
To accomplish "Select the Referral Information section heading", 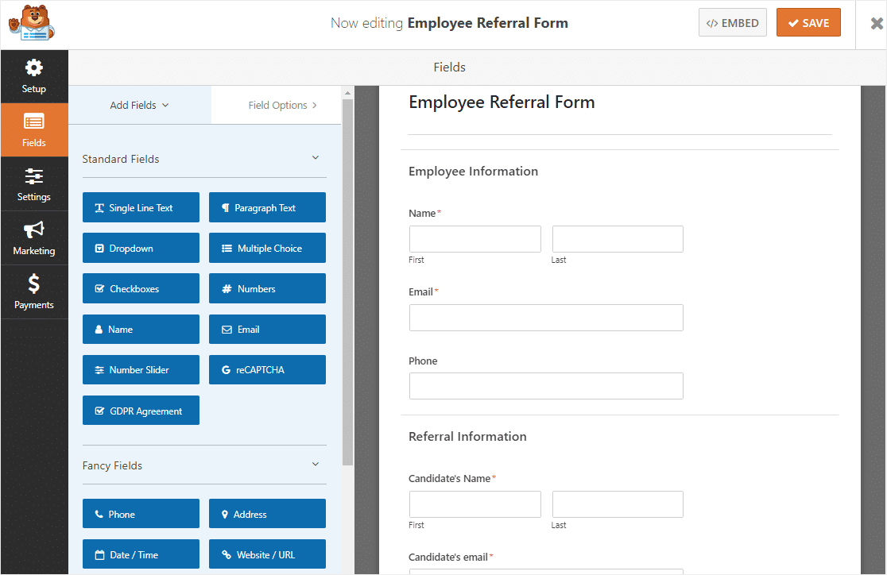I will (468, 437).
